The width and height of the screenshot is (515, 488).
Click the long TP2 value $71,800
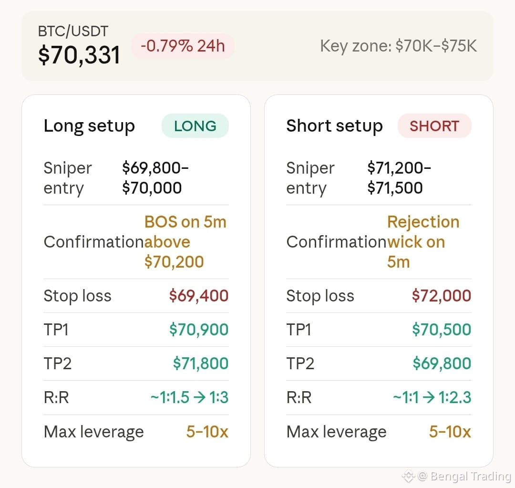201,363
